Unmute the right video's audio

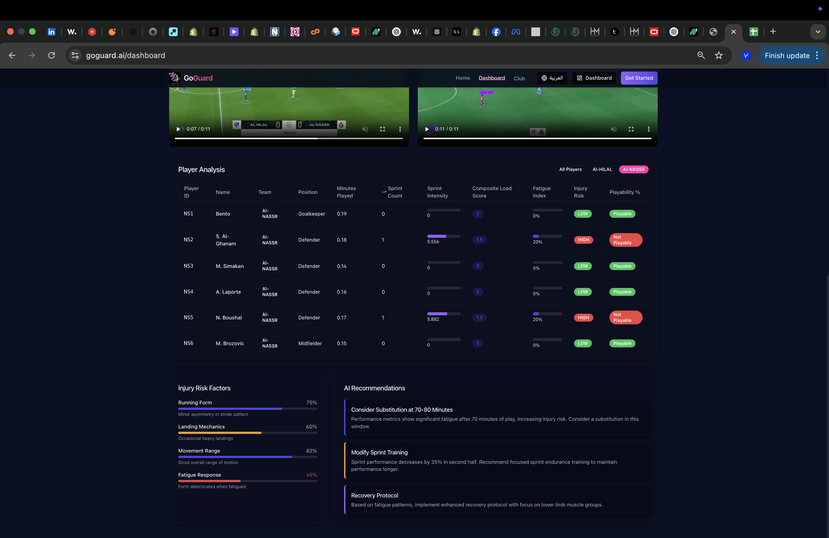click(614, 129)
